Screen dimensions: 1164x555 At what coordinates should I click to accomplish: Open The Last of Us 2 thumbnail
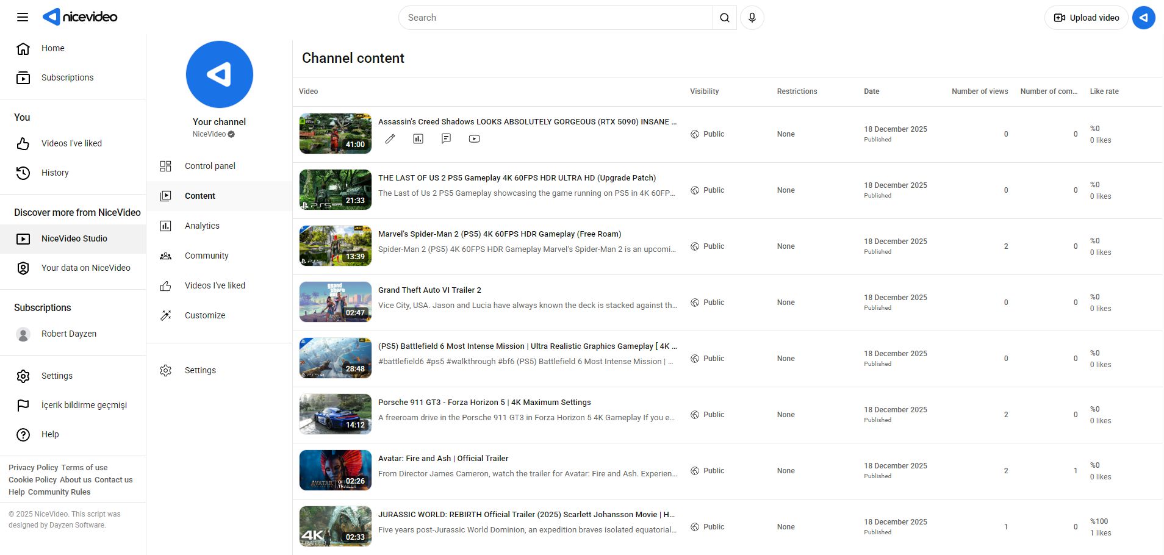(336, 190)
